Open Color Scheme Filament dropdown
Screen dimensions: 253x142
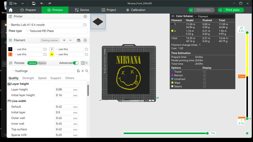pyautogui.click(x=214, y=16)
